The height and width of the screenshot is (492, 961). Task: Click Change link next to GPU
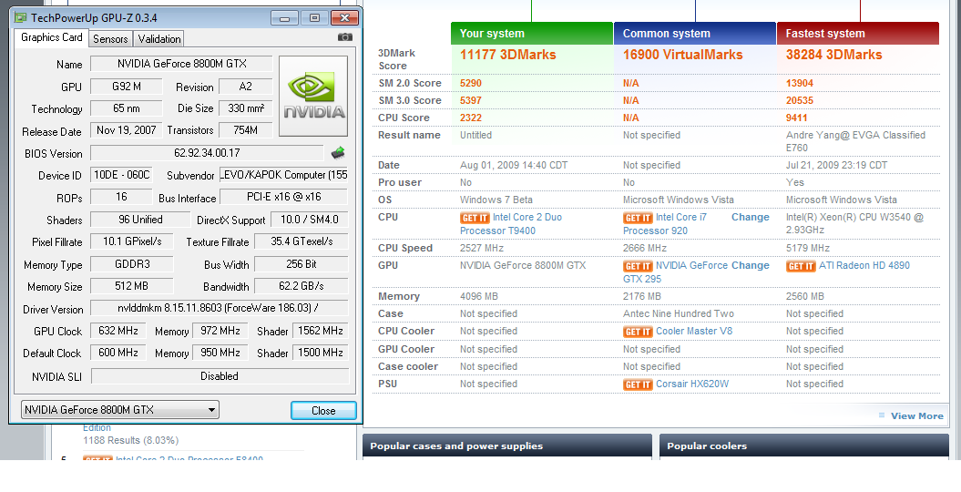click(x=751, y=265)
